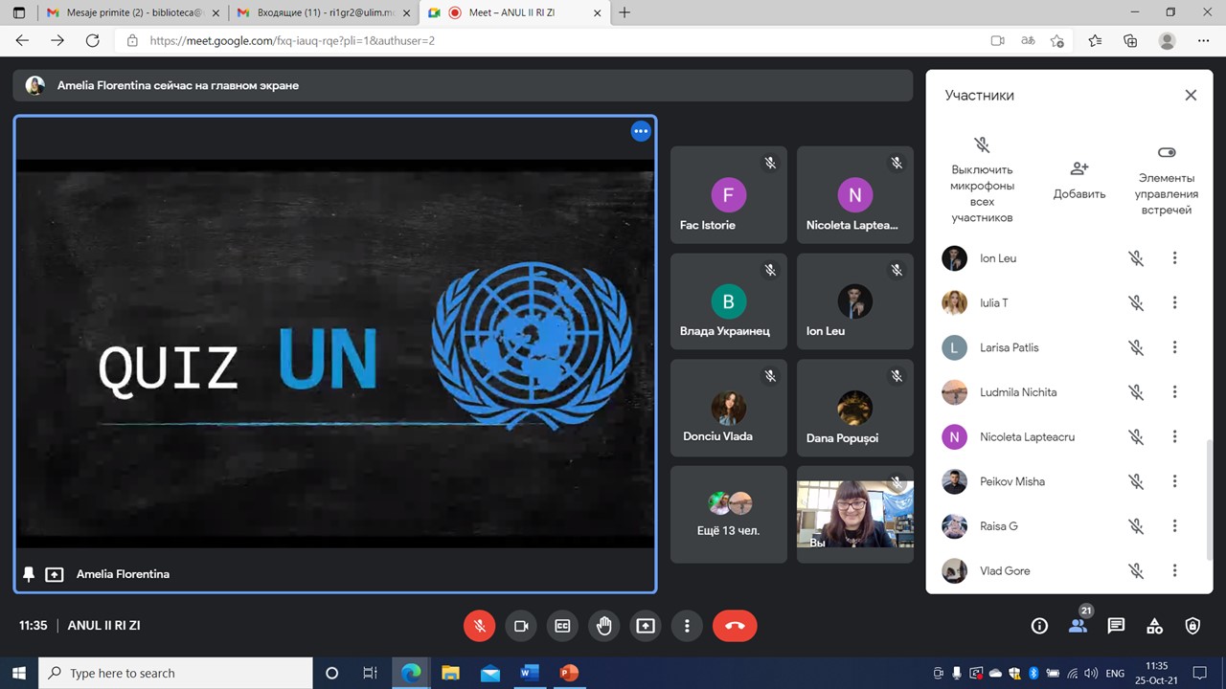The image size is (1226, 689).
Task: Switch to Входящие (11) Gmail tab
Action: coord(323,12)
